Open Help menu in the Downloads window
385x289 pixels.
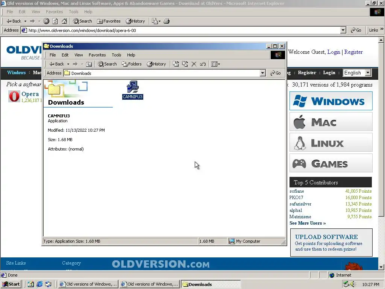coord(131,55)
